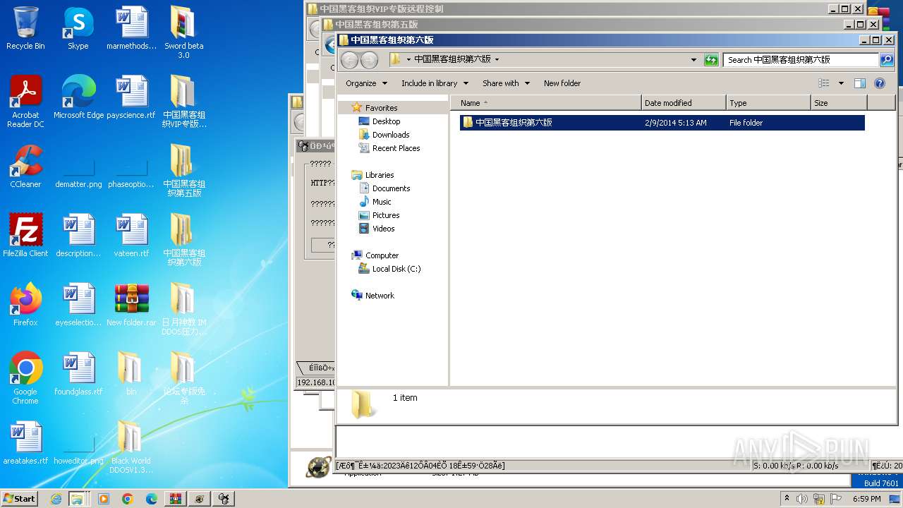Expand the address bar history dropdown arrow
Image resolution: width=903 pixels, height=508 pixels.
point(693,60)
